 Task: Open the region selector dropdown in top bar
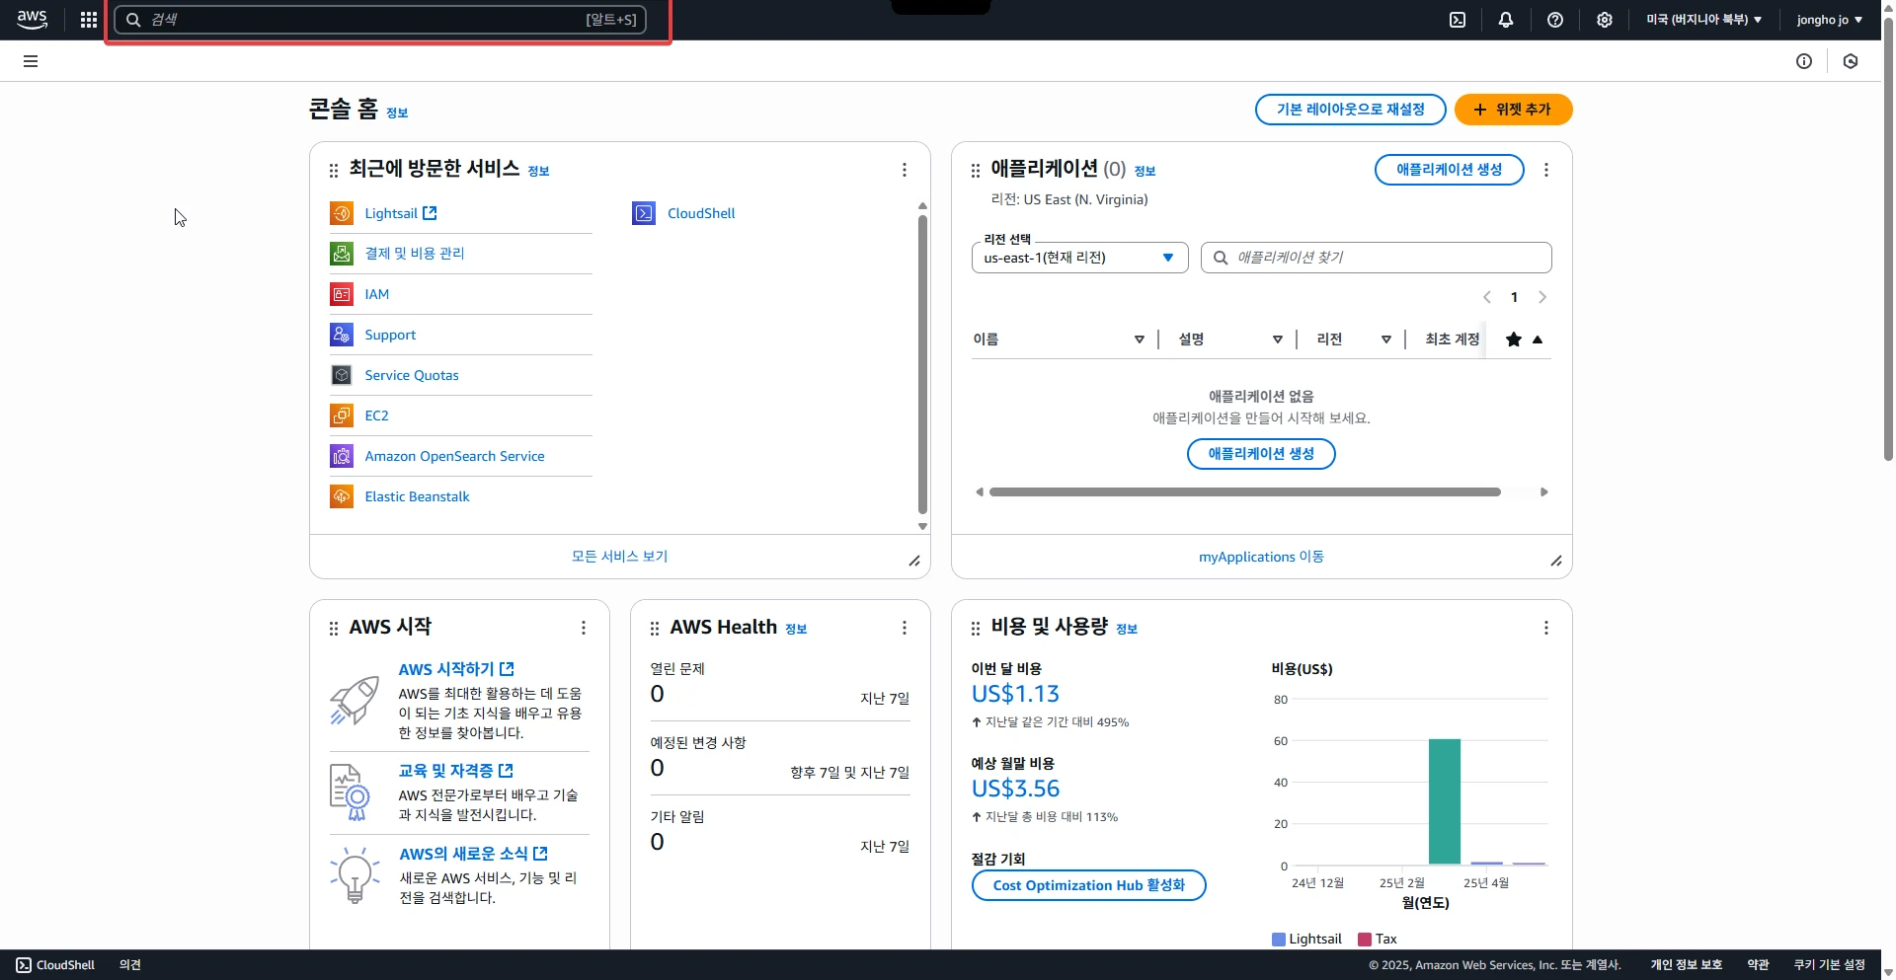(x=1703, y=20)
